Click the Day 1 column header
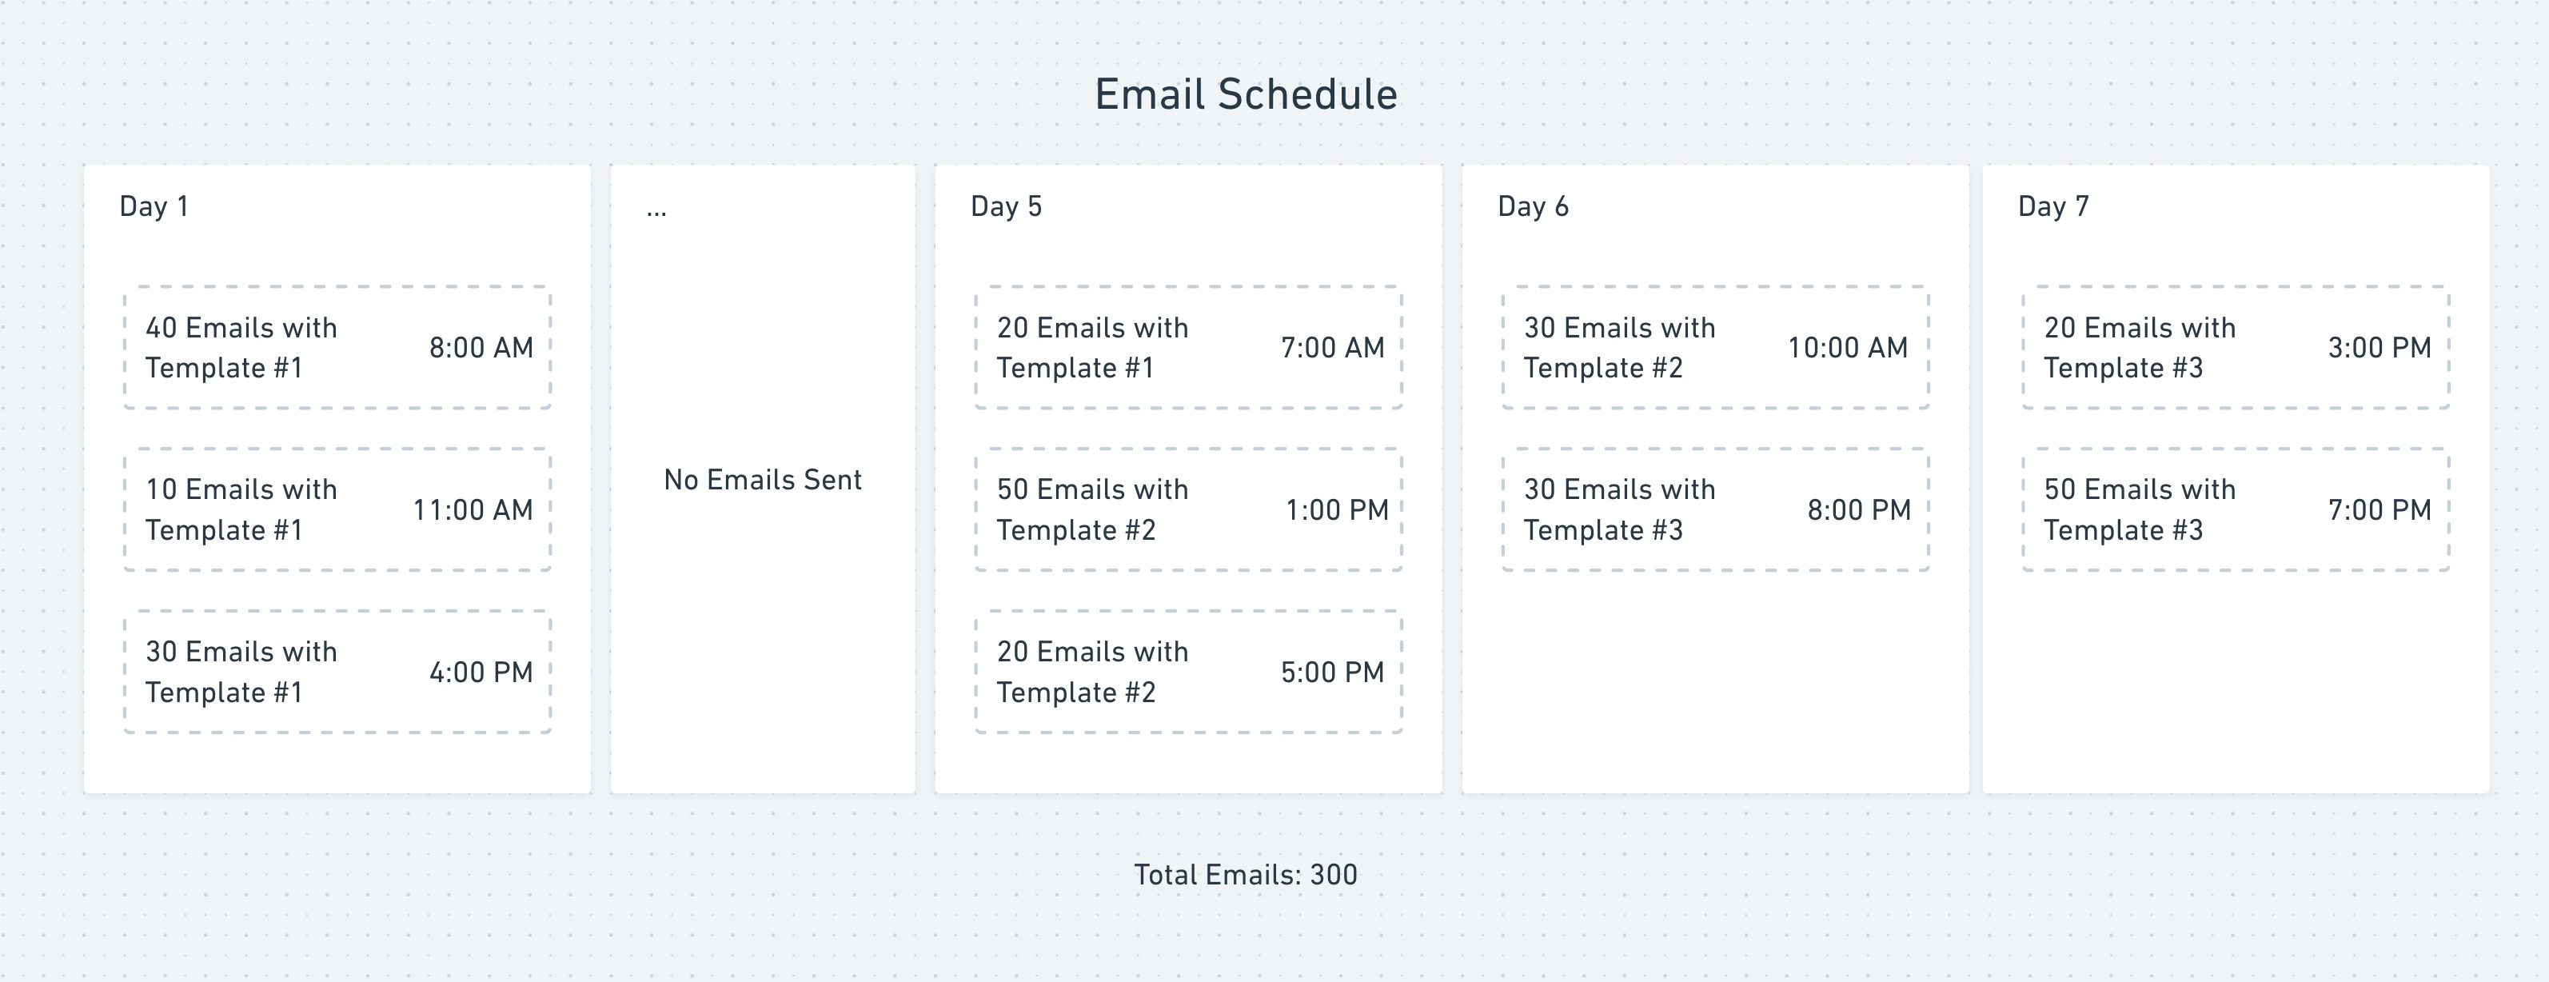Image resolution: width=2549 pixels, height=982 pixels. point(154,206)
